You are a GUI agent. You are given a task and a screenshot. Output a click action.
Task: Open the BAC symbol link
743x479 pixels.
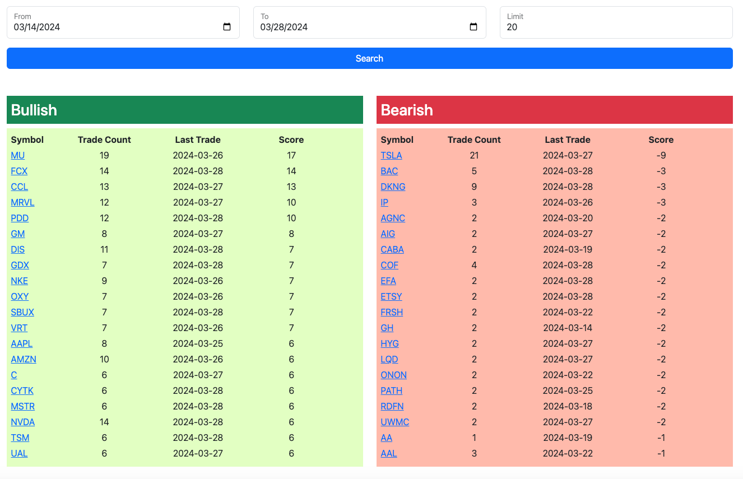(x=389, y=171)
